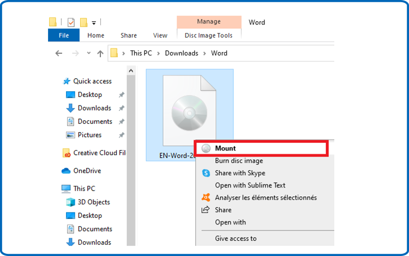Expand the chevron after This PC breadcrumb

click(x=158, y=53)
